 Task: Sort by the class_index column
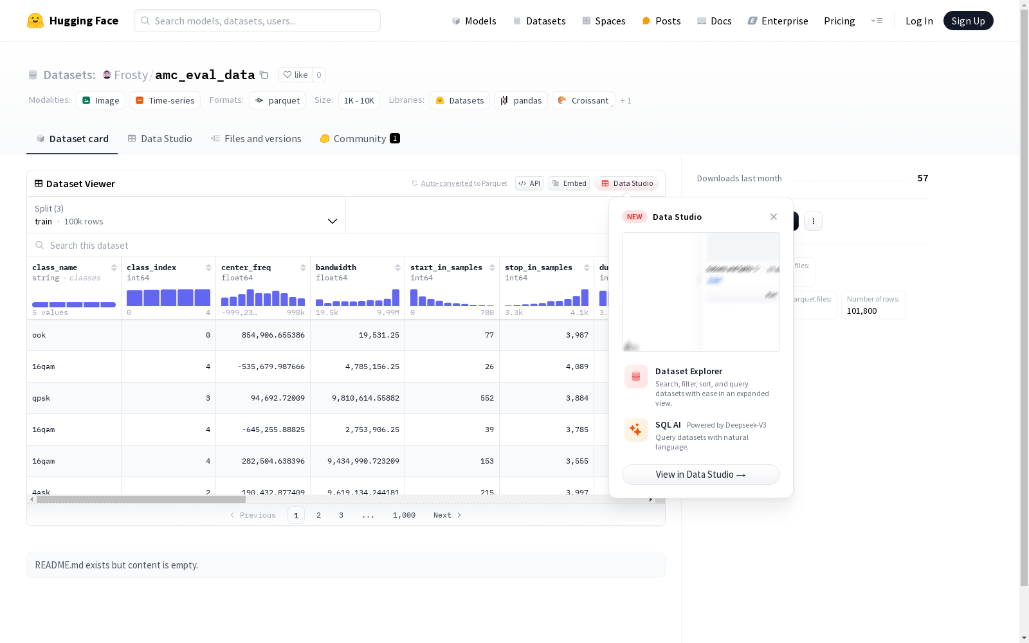[x=208, y=267]
